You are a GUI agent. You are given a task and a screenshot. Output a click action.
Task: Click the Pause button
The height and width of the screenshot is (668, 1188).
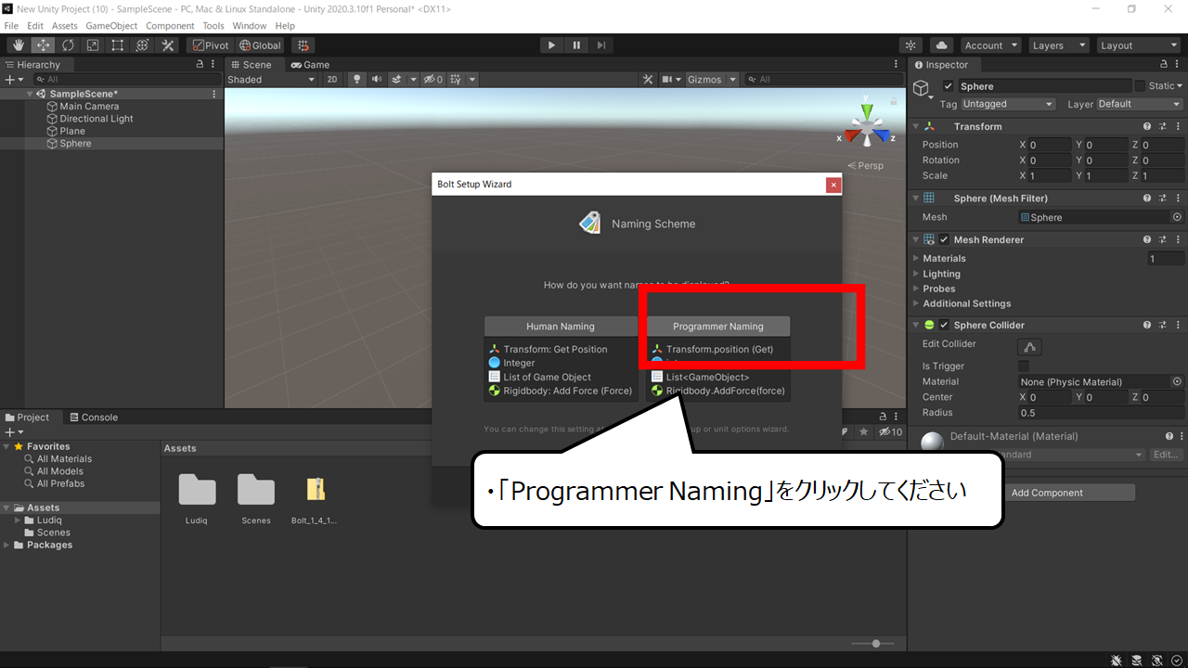(576, 45)
